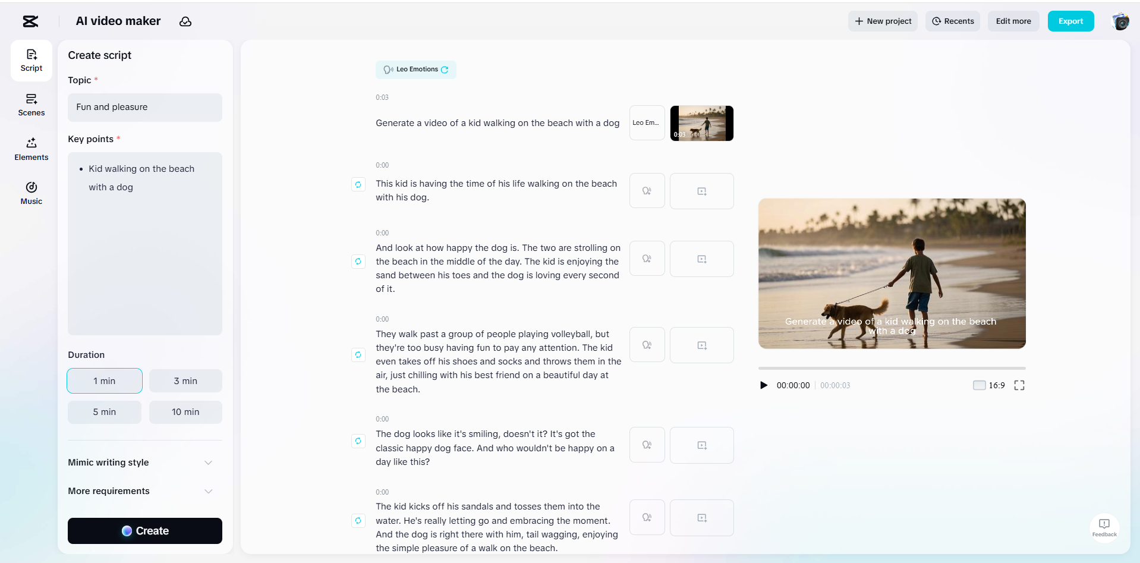Click the Topic input field
This screenshot has height=563, width=1140.
point(145,108)
